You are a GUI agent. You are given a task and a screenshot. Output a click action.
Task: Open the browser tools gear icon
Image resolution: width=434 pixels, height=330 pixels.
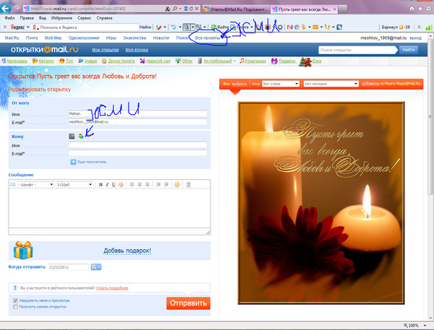[x=428, y=9]
